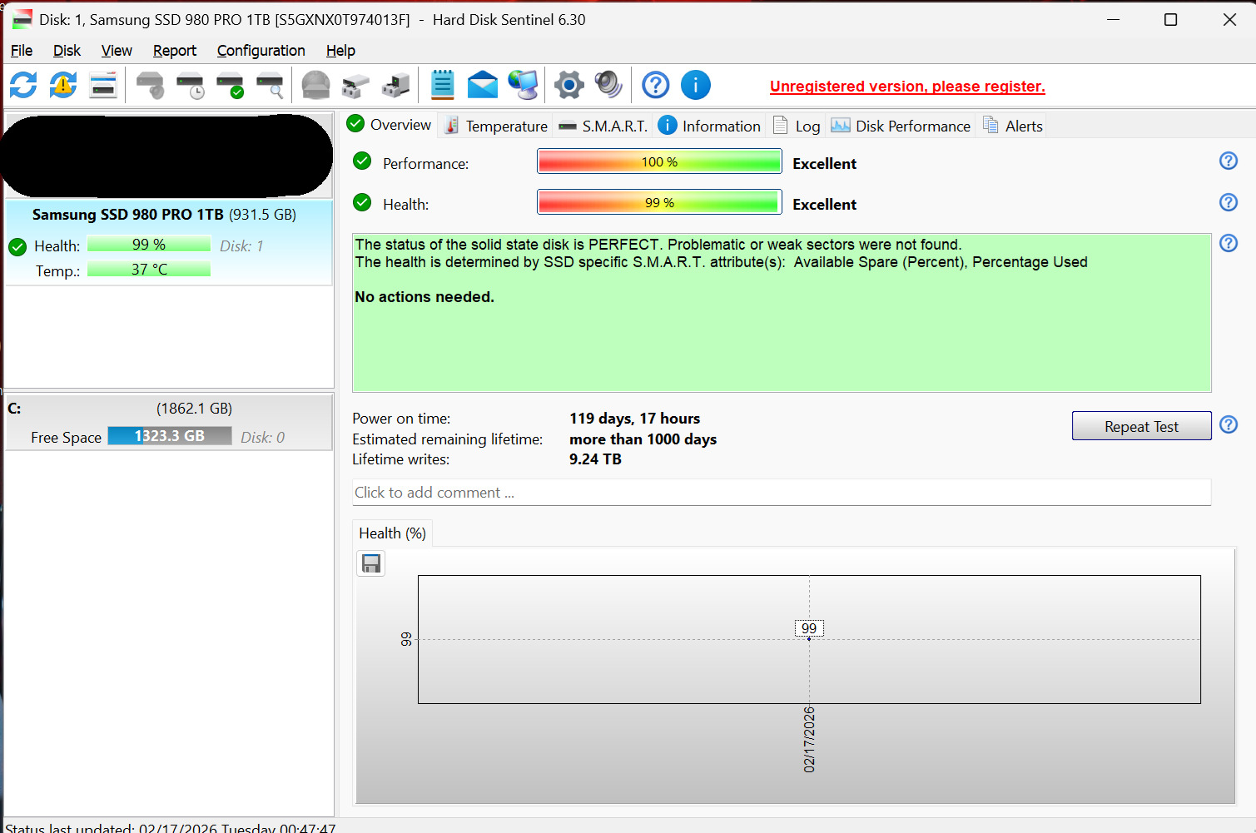Click the more than 1000 days lifetime value
1256x833 pixels.
click(643, 439)
